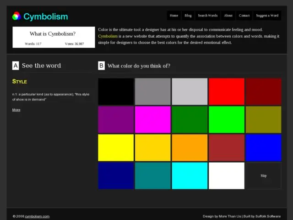Click the What is Cymbolism? box
This screenshot has height=220, width=293.
click(x=54, y=37)
